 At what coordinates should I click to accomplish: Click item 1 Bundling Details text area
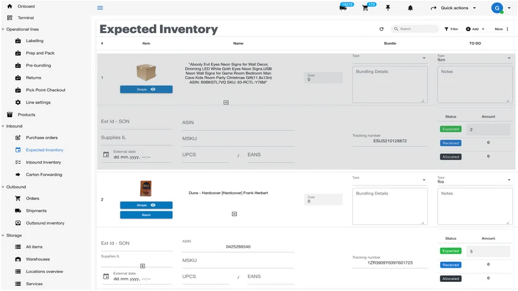[390, 85]
